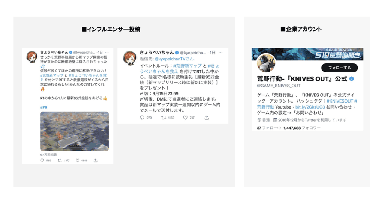The width and height of the screenshot is (384, 202).
Task: Open the bit.ly/2GksUG3 Youtube link
Action: click(x=310, y=107)
